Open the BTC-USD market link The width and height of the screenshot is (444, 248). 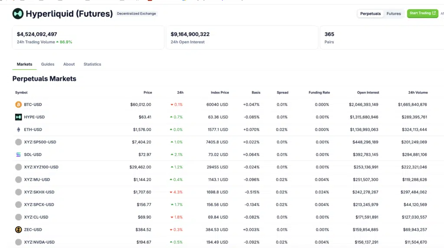tap(33, 105)
